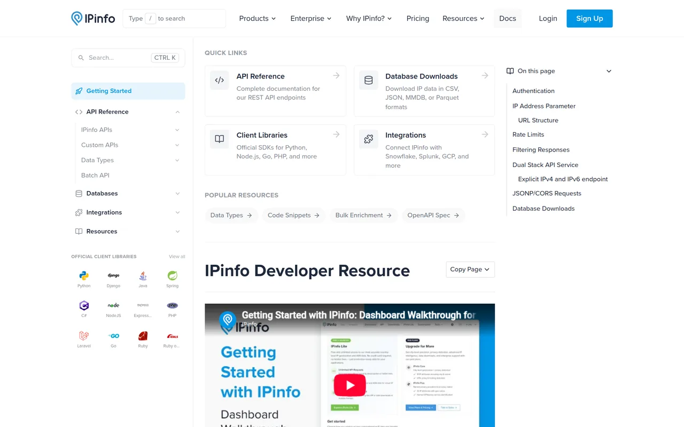Open the Bulk Enrichment resource pill
This screenshot has height=427, width=684.
363,215
